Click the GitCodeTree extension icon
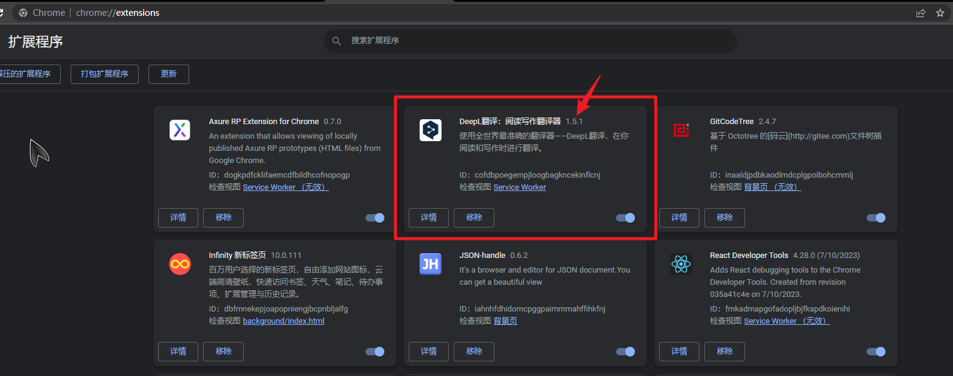 point(681,130)
